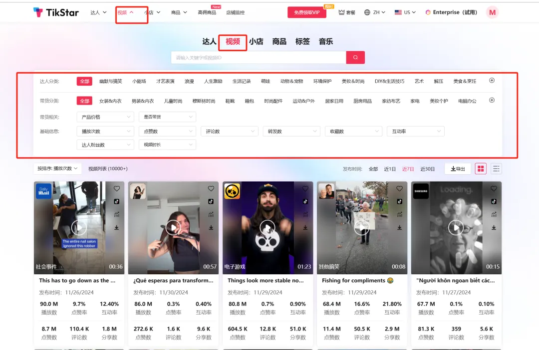
Task: Select 美妆&时尚 creator category
Action: click(x=353, y=81)
